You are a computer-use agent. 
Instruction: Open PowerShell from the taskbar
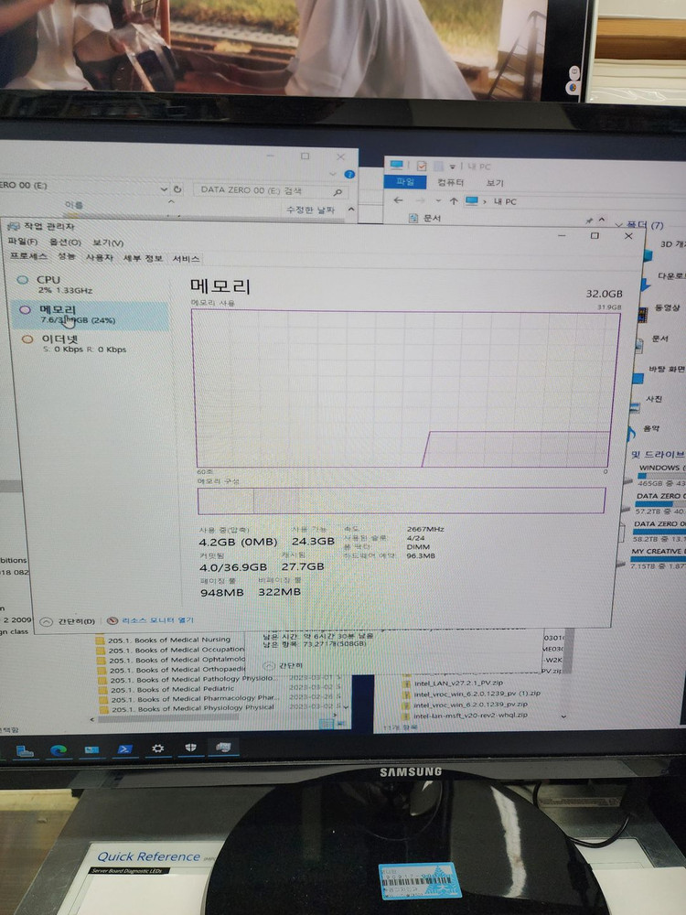coord(124,749)
